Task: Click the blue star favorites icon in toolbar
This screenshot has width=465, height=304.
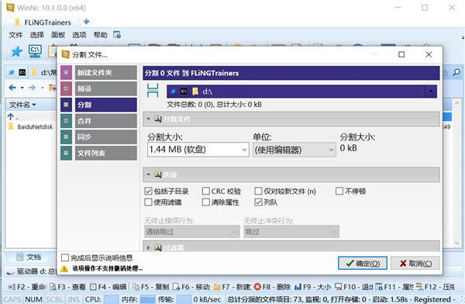Action: (x=17, y=52)
